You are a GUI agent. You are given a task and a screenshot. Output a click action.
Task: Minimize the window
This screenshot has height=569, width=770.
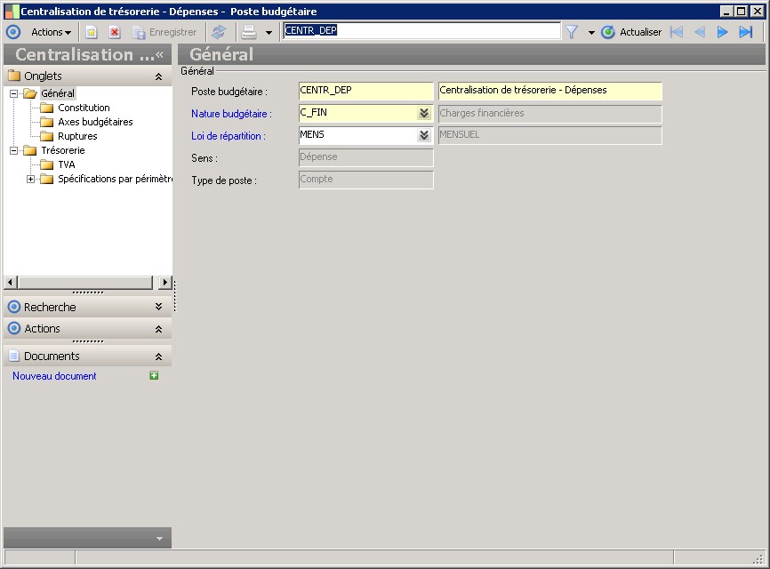coord(727,11)
